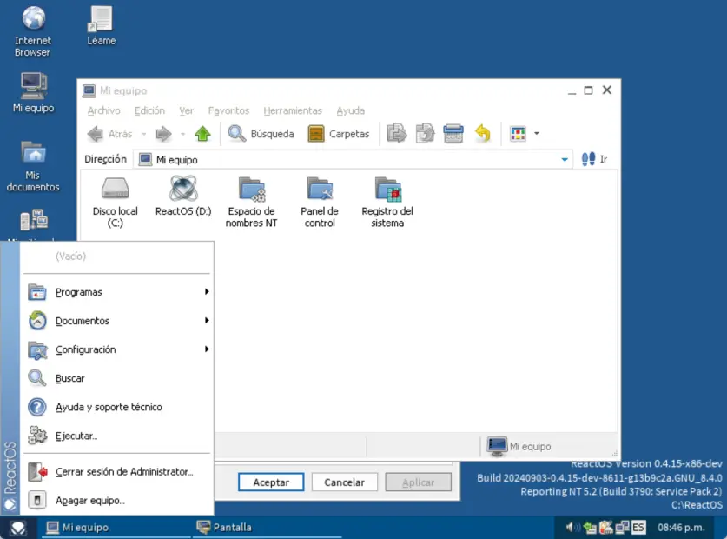Viewport: 727px width, 539px height.
Task: Click the Aplicar button
Action: pos(418,482)
